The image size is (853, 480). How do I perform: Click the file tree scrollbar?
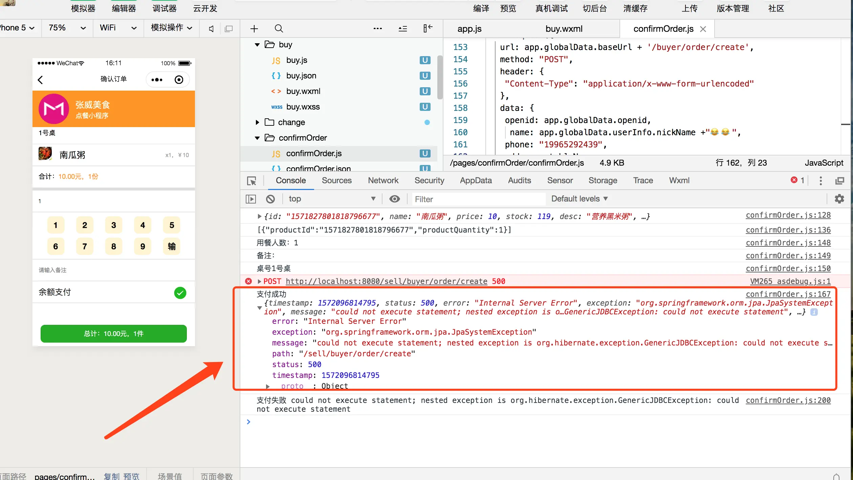(440, 78)
